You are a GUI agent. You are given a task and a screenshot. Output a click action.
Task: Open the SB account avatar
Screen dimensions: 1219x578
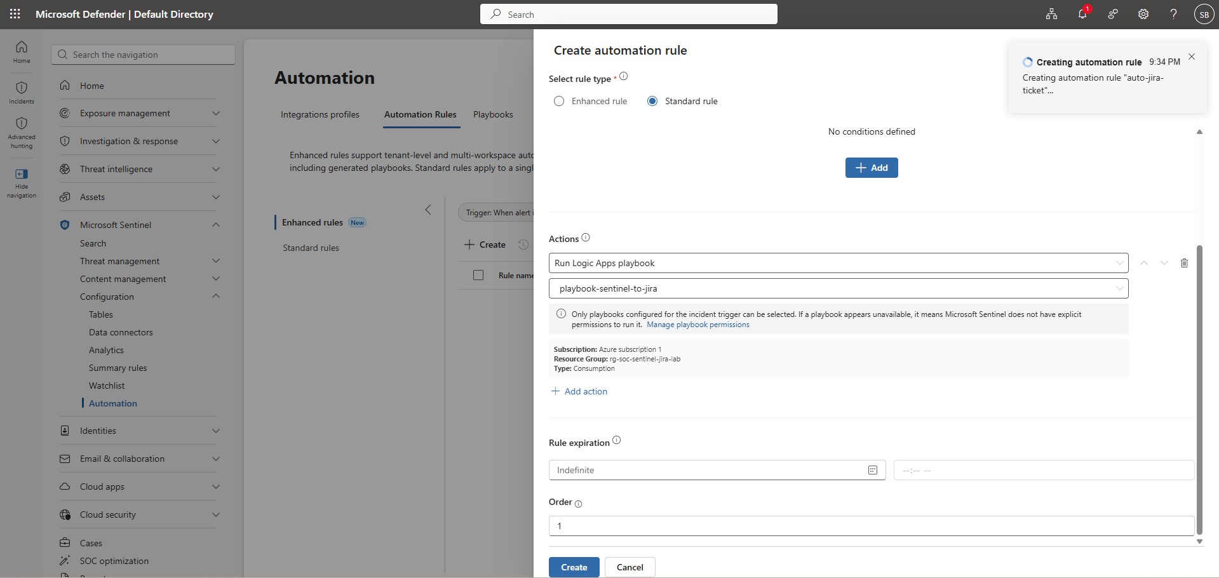pos(1204,14)
